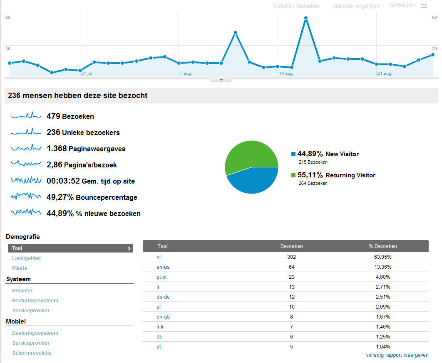This screenshot has height=363, width=442.
Task: Open the fr language row link
Action: [x=158, y=287]
